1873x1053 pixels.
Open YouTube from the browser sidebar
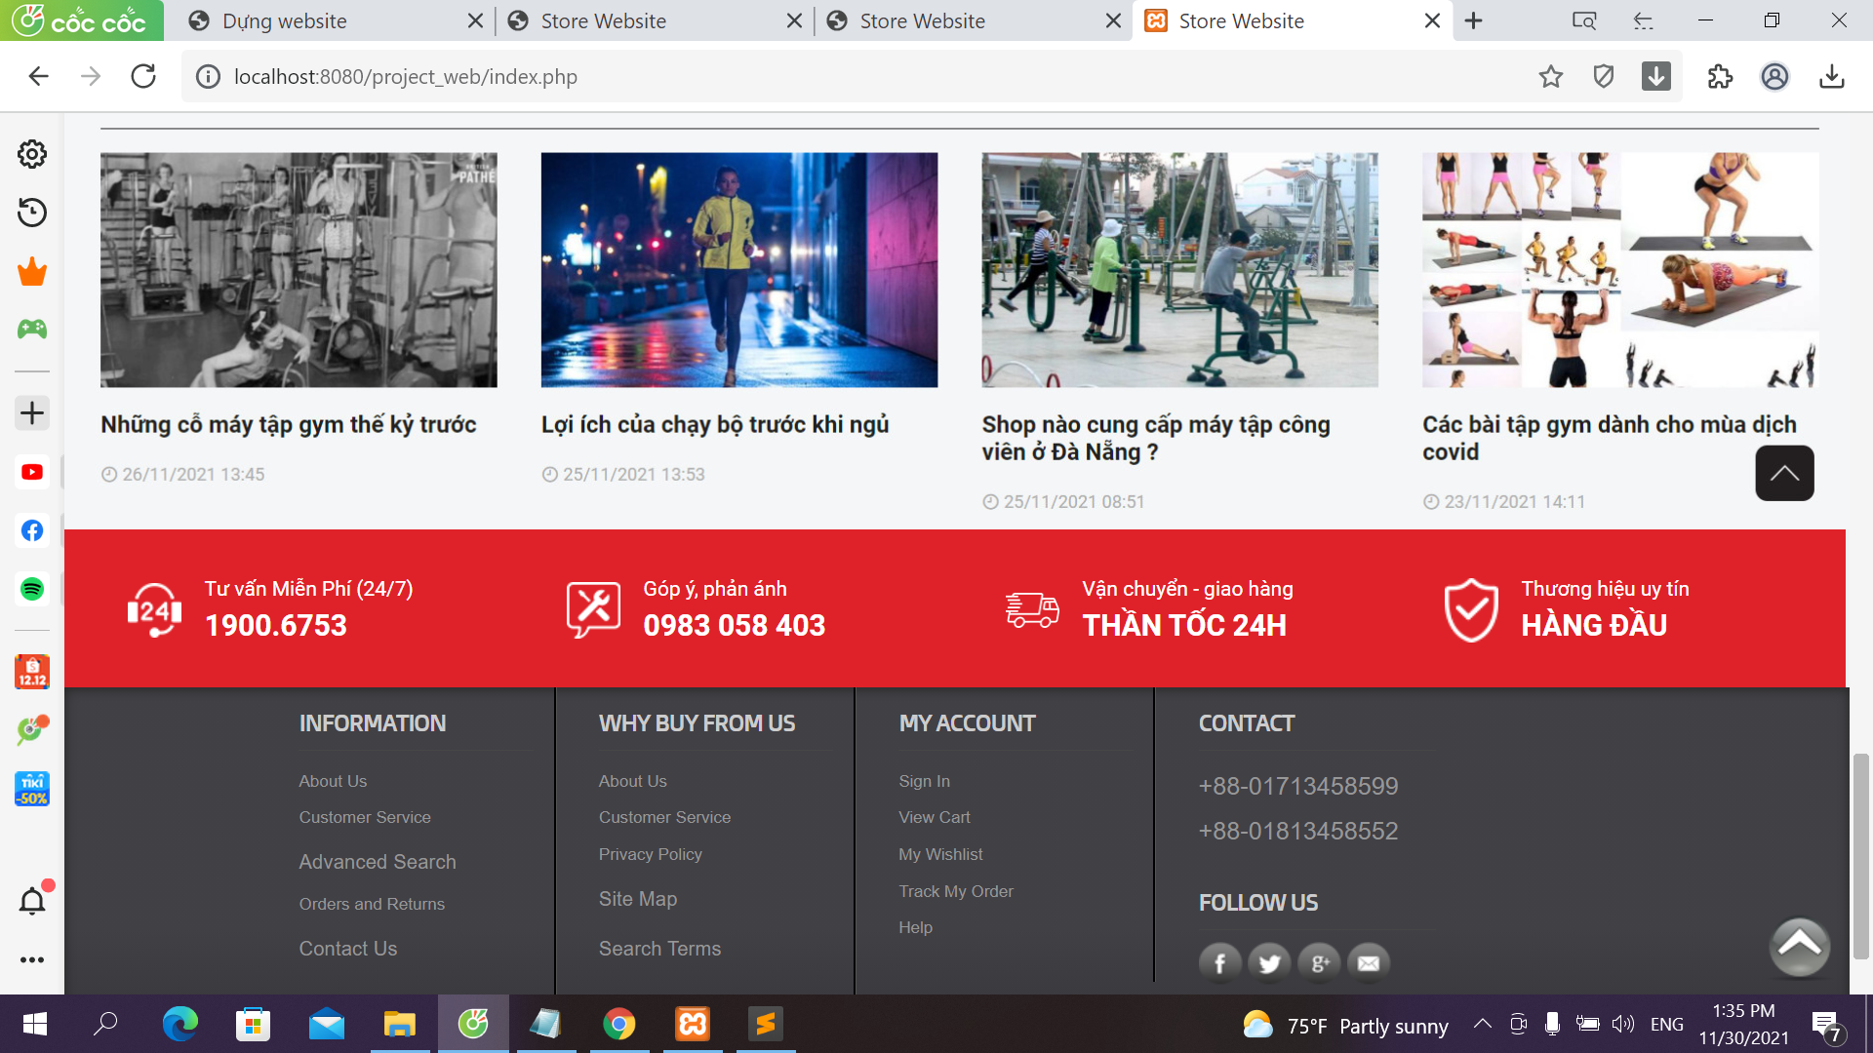click(32, 473)
